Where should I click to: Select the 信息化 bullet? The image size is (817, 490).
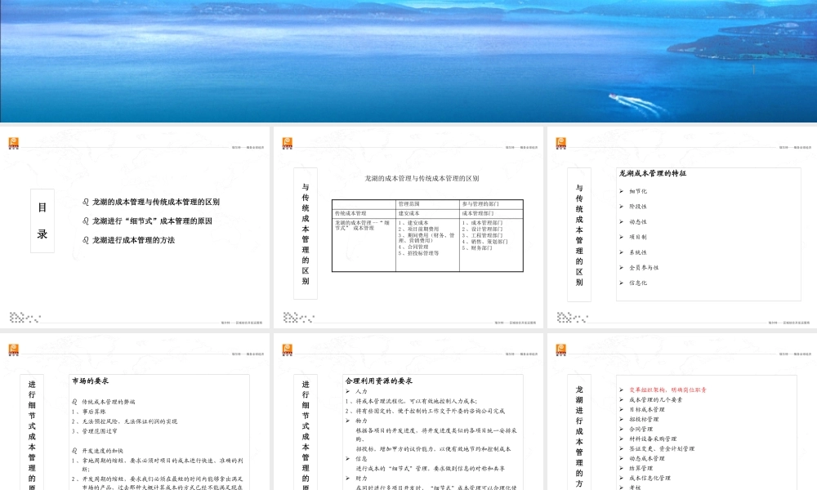pos(638,283)
